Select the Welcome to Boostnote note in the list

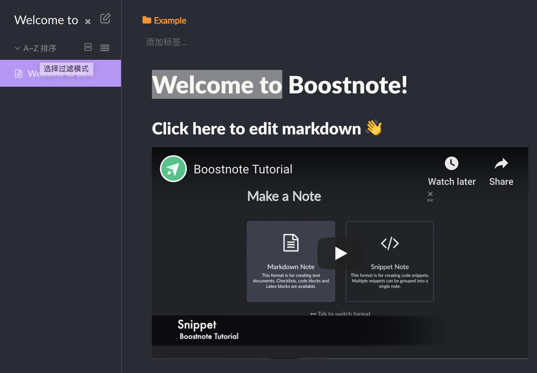[x=60, y=73]
